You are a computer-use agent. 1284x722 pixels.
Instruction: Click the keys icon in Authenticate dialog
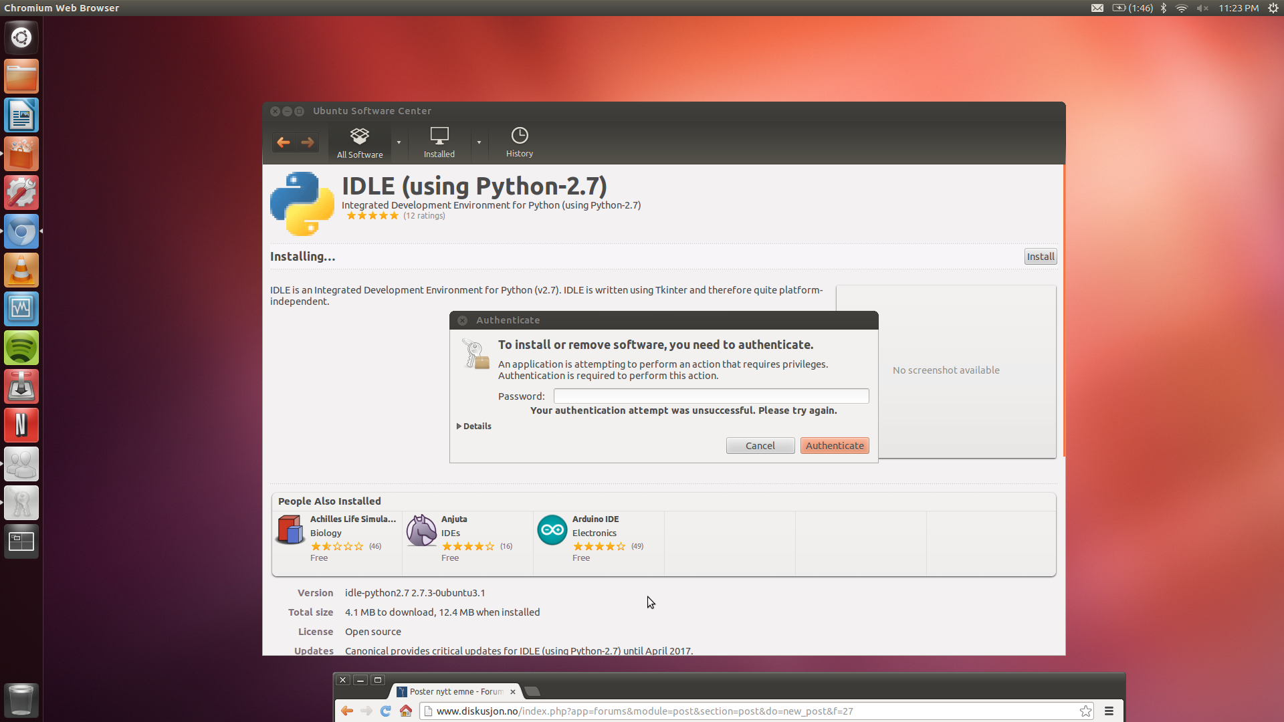(x=475, y=354)
